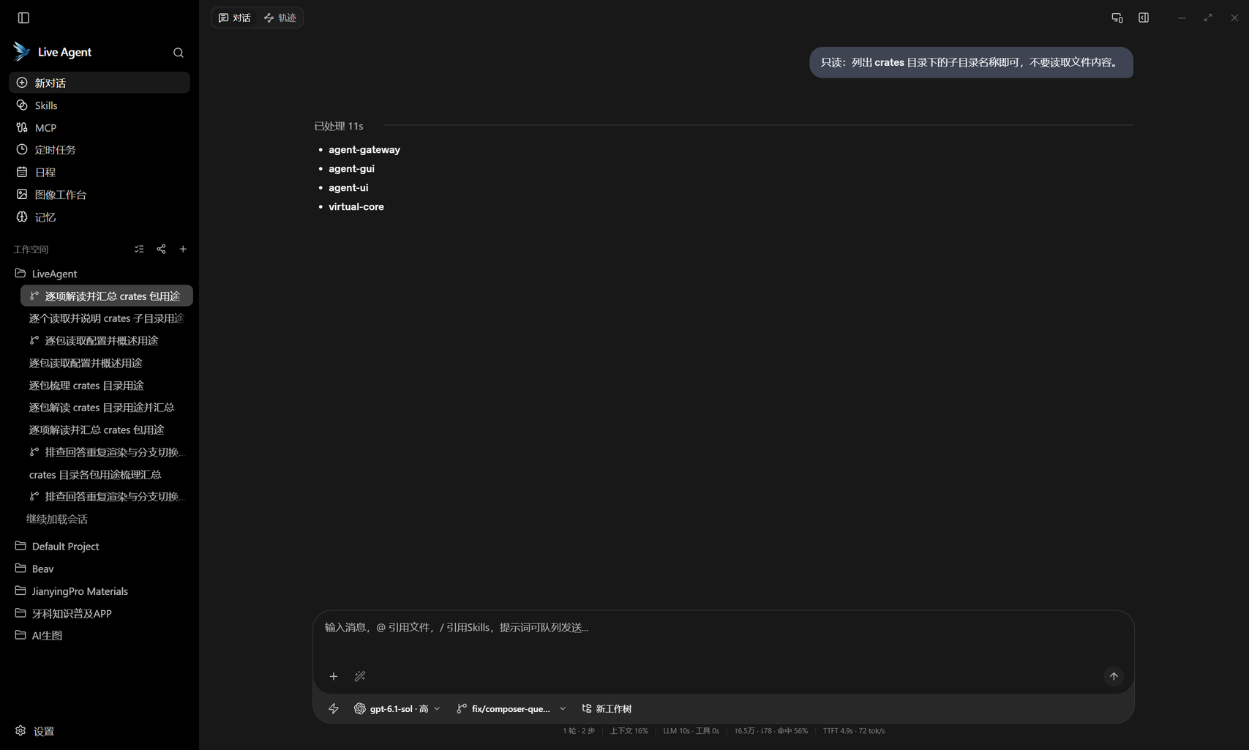Viewport: 1249px width, 750px height.
Task: Open session 逐个读取并说明 crates 子目录用途
Action: coord(107,318)
